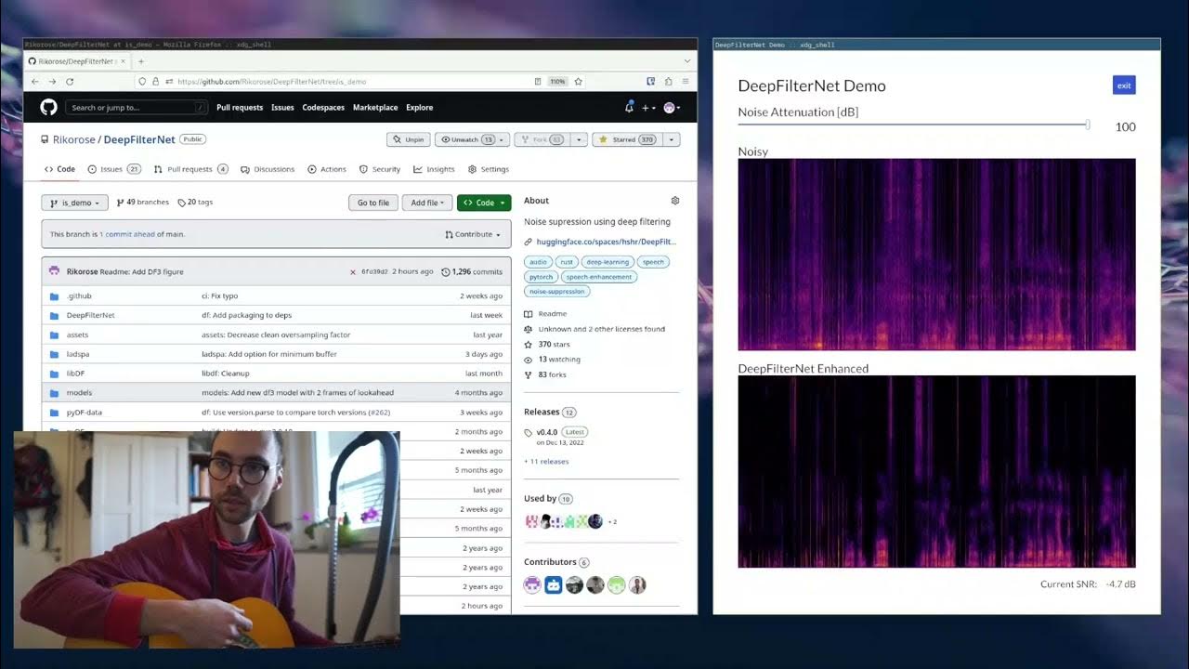Exit the DeepFilterNet Demo
Image resolution: width=1189 pixels, height=669 pixels.
coord(1124,85)
